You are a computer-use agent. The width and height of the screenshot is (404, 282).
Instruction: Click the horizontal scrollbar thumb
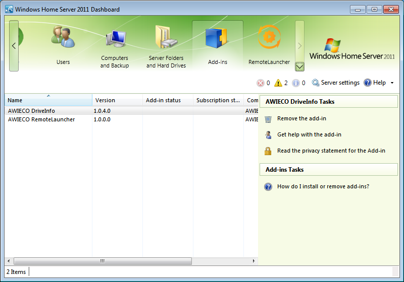point(103,261)
